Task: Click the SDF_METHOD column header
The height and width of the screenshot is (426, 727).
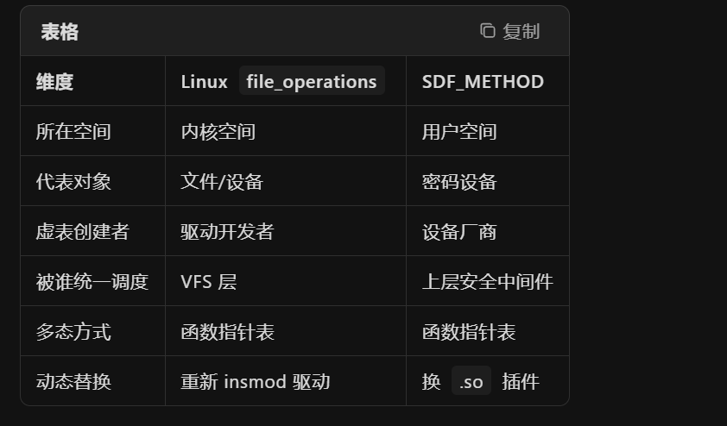Action: pyautogui.click(x=483, y=82)
